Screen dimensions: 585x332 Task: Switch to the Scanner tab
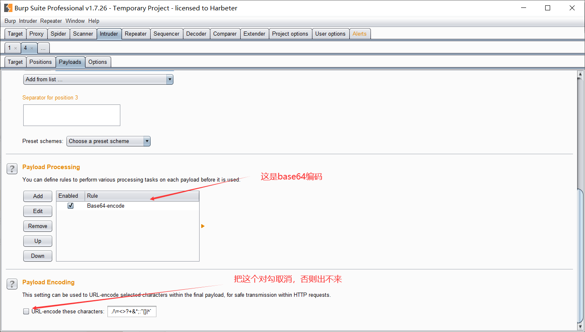[x=83, y=34]
